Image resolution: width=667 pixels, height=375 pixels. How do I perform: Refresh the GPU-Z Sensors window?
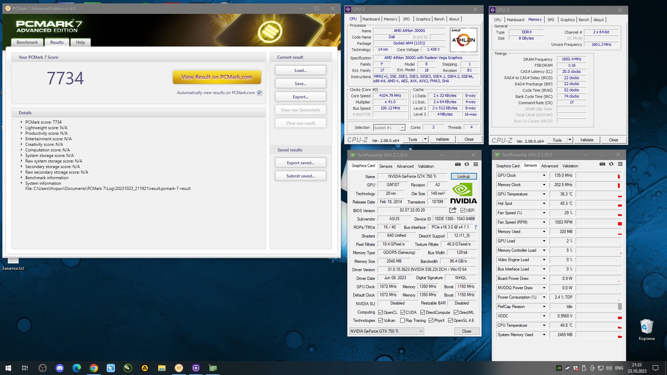coord(611,164)
